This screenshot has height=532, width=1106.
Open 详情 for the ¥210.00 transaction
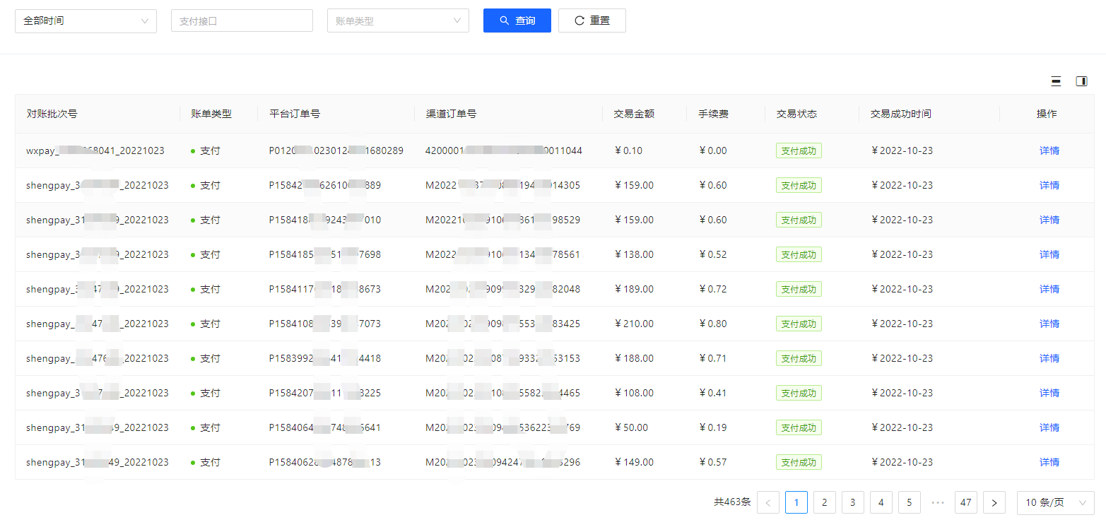pos(1049,324)
